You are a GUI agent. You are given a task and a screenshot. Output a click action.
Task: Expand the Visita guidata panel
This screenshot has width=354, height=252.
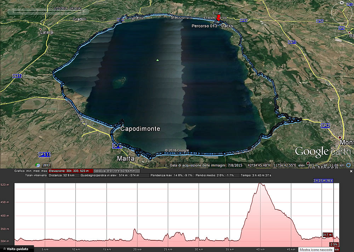17,249
